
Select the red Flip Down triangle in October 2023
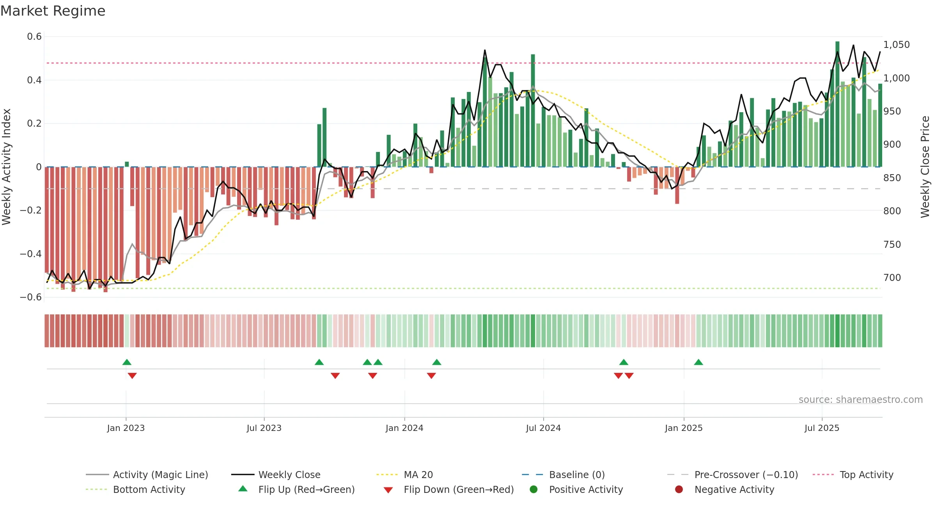[335, 376]
